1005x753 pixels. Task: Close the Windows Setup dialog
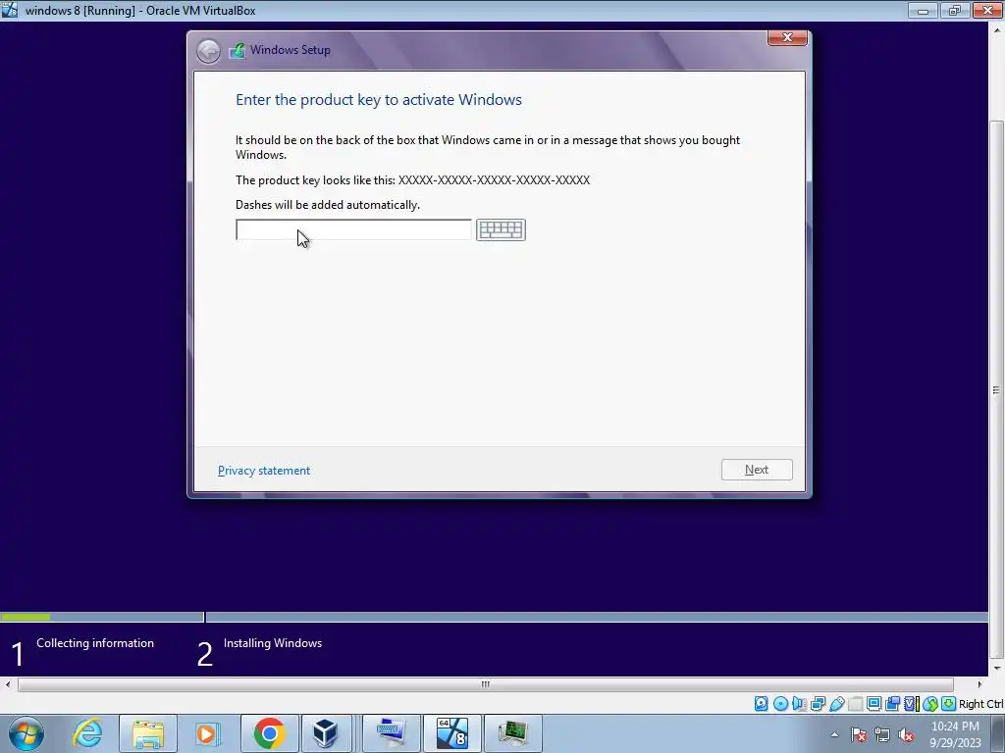coord(787,38)
